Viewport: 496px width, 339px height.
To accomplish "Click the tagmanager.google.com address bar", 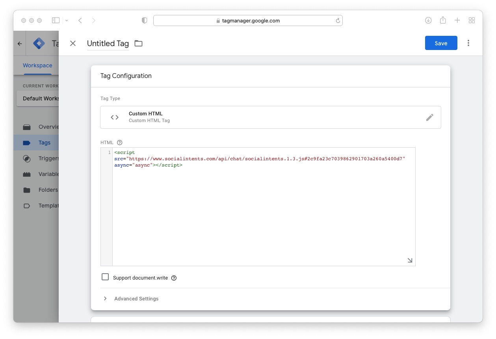I will coord(248,20).
